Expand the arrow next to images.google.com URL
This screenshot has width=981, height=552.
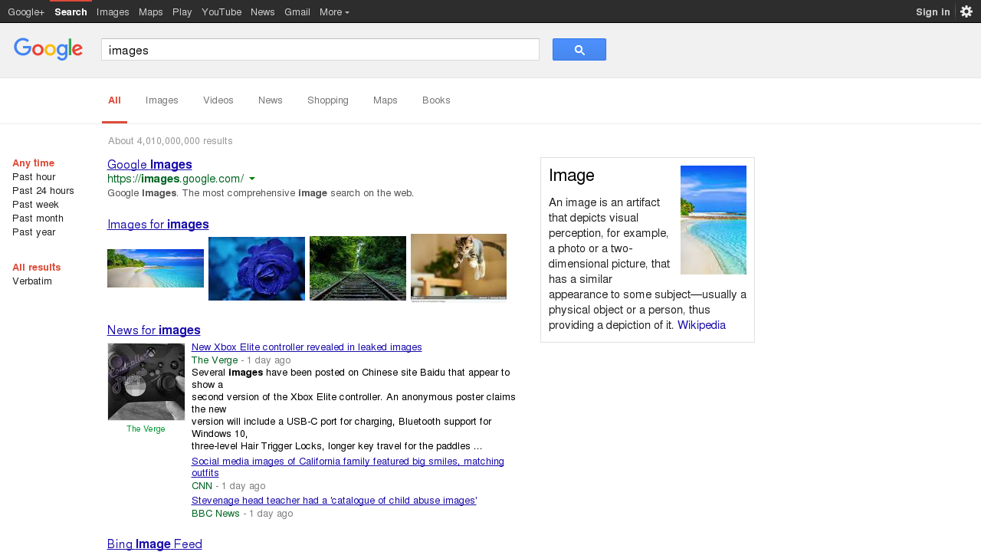click(x=252, y=179)
